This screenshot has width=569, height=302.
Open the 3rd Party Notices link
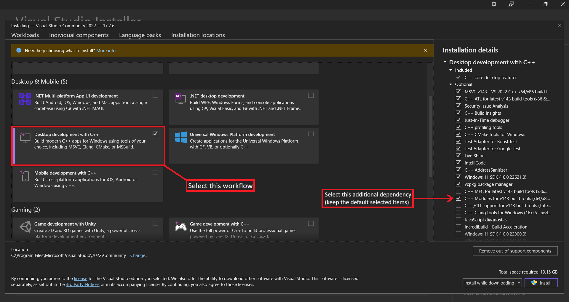pyautogui.click(x=83, y=285)
